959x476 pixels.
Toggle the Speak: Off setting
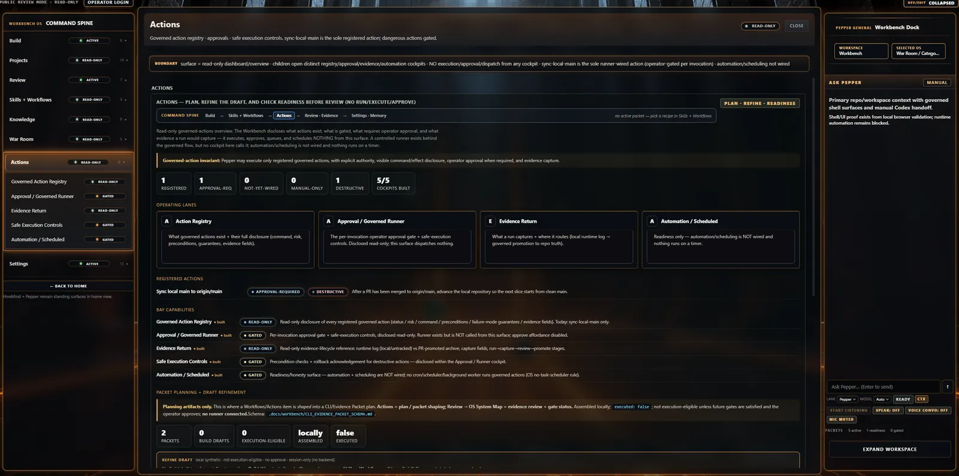(x=888, y=411)
